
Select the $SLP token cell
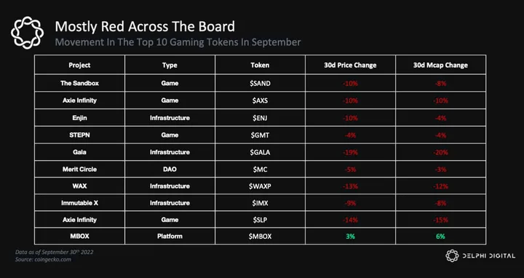[260, 220]
